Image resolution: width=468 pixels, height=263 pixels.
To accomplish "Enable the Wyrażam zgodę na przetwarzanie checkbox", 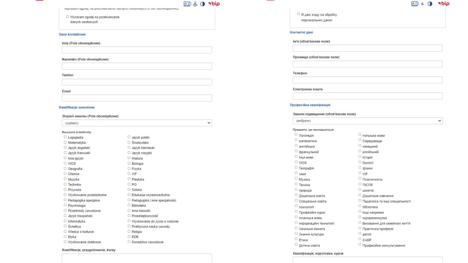I will click(x=67, y=16).
